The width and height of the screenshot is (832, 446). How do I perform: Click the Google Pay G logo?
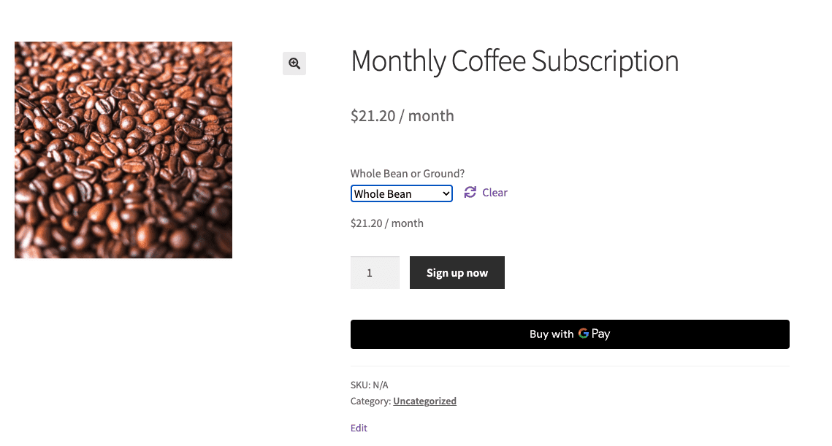(x=582, y=334)
